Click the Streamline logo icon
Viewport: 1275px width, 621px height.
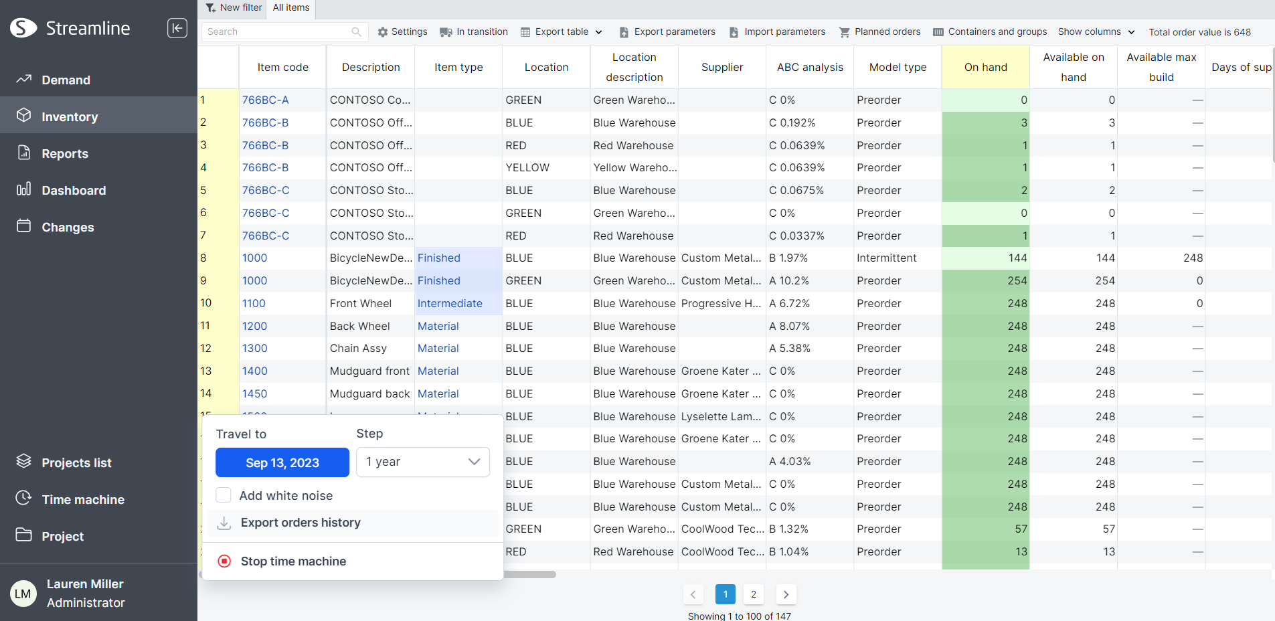pos(23,28)
